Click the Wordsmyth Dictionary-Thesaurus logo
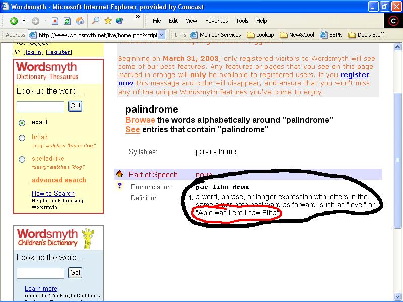The width and height of the screenshot is (403, 302). click(x=47, y=70)
